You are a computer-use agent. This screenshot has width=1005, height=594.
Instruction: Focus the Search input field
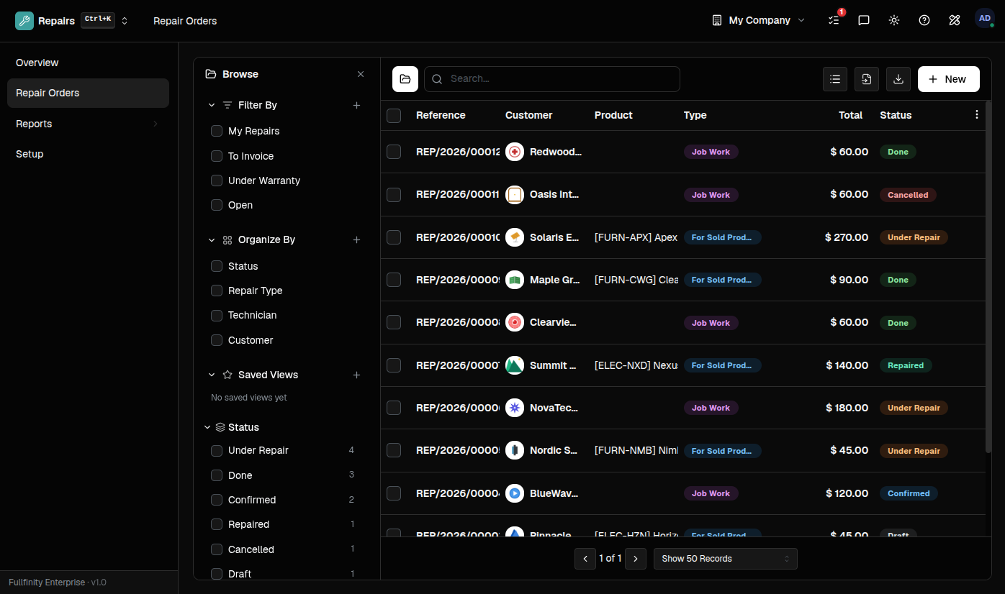click(552, 79)
